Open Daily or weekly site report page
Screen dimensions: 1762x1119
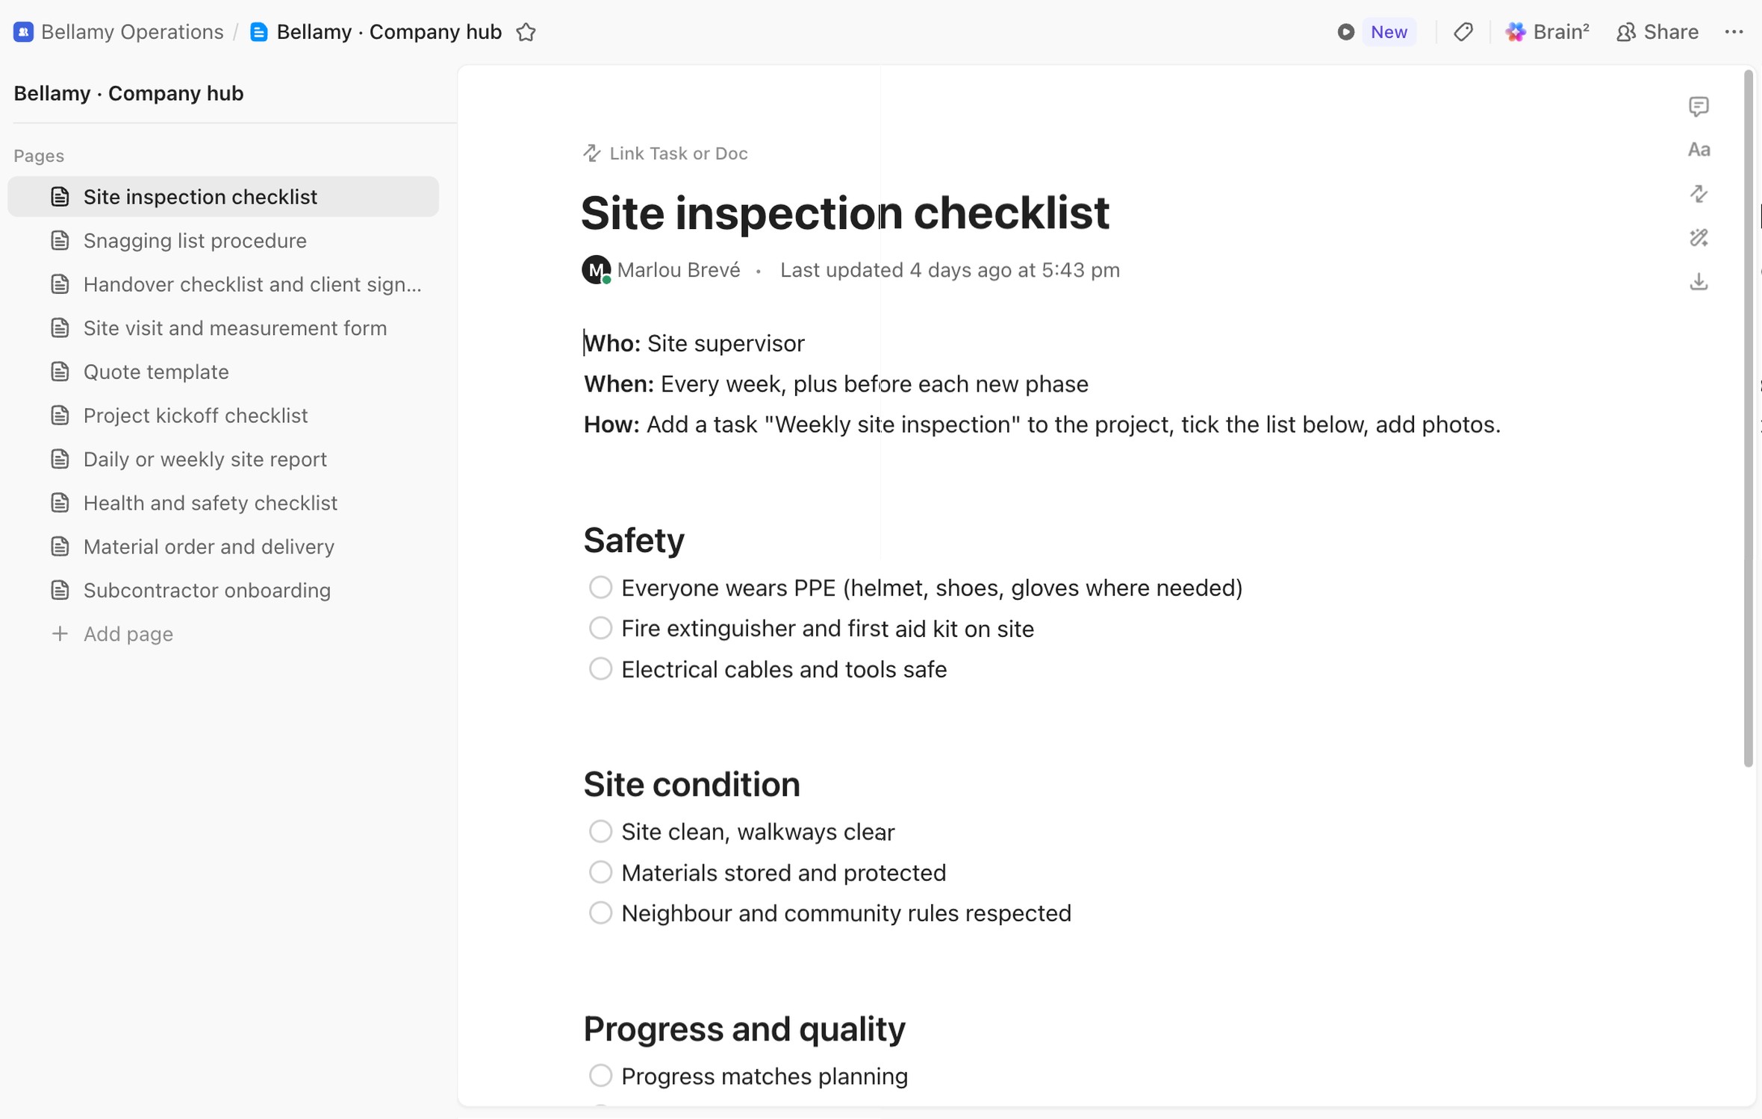pos(223,460)
